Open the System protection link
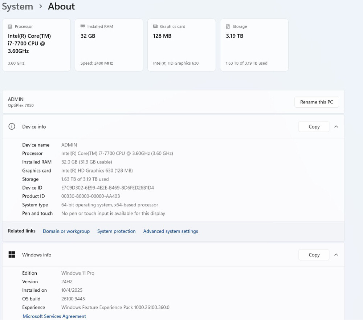Screen dimensions: 363x320 (x=116, y=231)
